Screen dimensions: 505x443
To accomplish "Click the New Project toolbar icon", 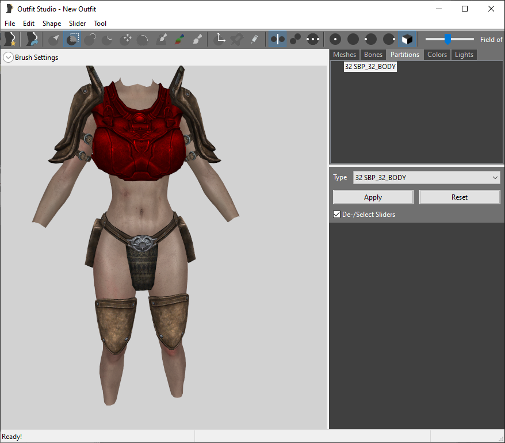I will pos(10,39).
